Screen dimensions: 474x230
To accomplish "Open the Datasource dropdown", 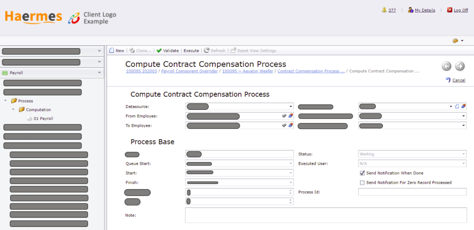I will [x=291, y=106].
